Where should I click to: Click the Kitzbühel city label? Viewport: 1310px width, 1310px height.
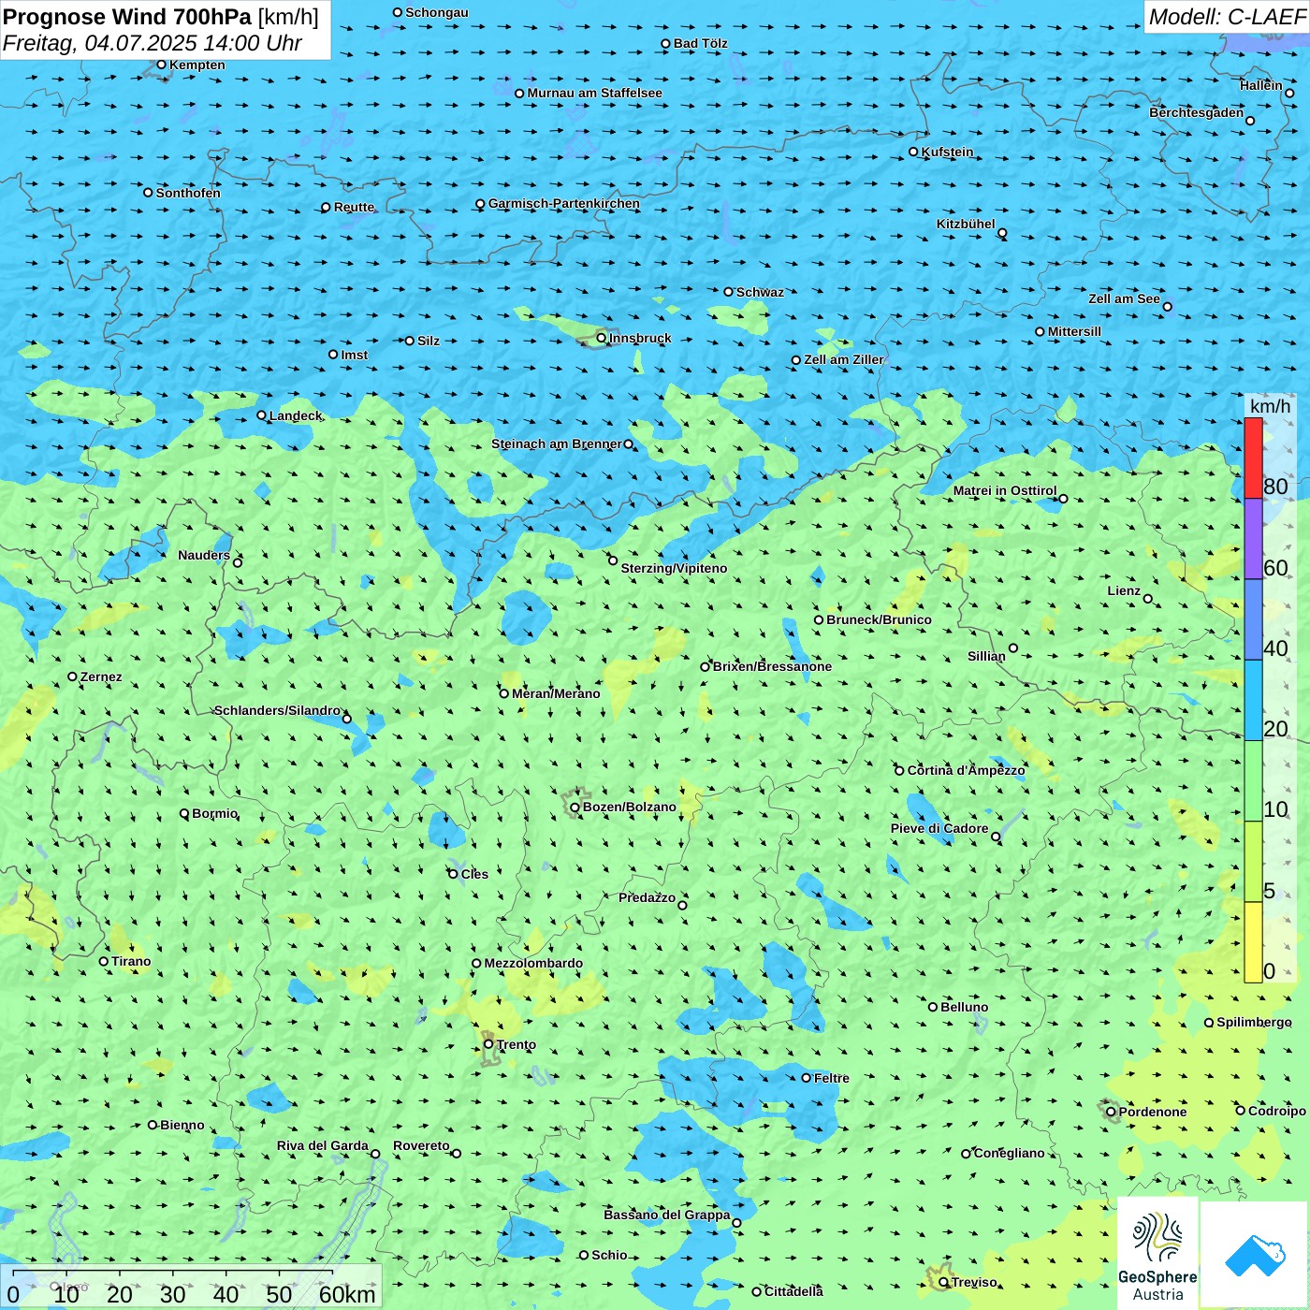coord(966,225)
